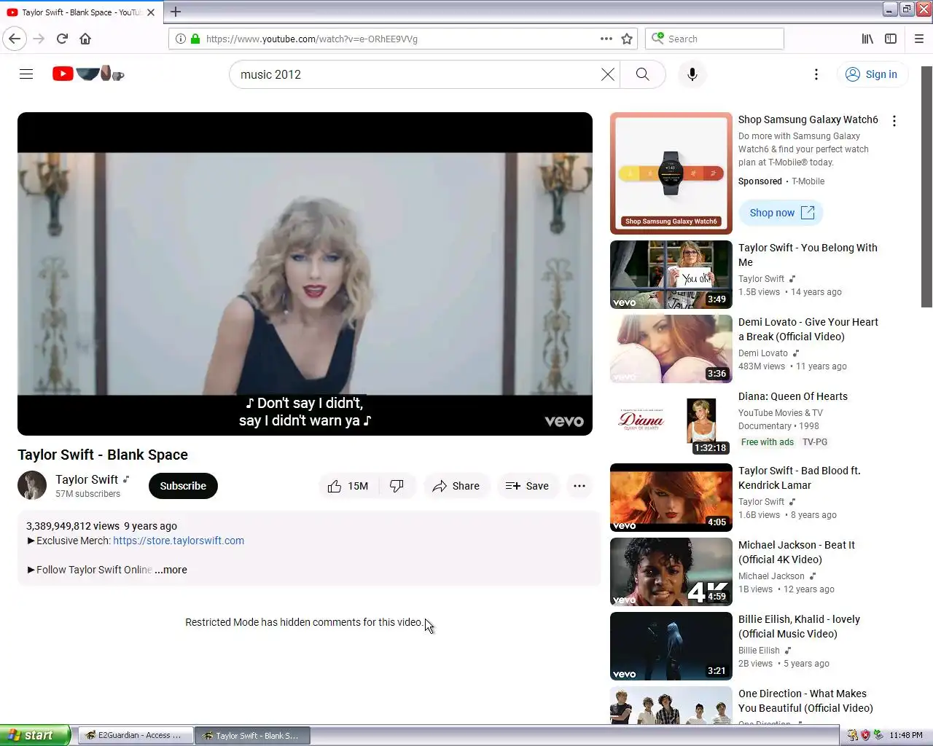Run search with the magnifier button
This screenshot has width=933, height=746.
(x=642, y=74)
